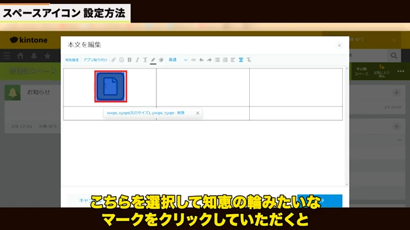Click the top-middle table cell
The width and height of the screenshot is (410, 230).
click(x=203, y=87)
